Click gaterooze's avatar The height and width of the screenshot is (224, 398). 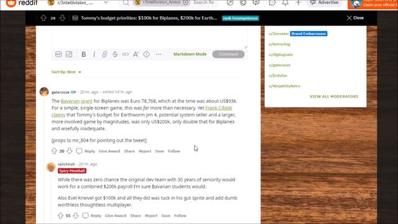coord(44,91)
